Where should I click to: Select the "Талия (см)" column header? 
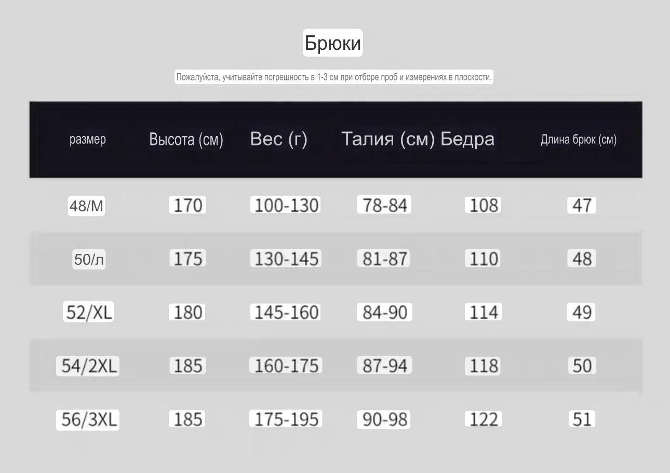[387, 139]
